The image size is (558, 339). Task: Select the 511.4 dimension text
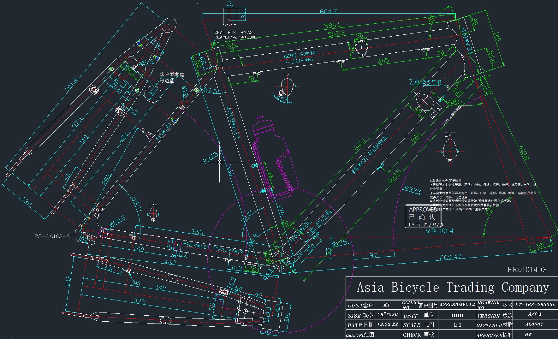click(71, 84)
